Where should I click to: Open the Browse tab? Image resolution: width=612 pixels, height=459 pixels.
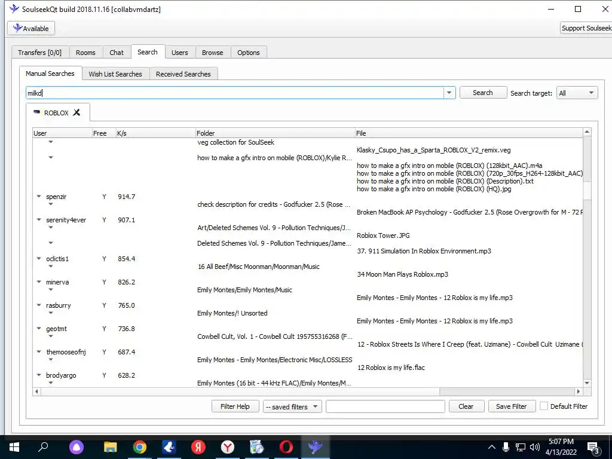coord(212,53)
